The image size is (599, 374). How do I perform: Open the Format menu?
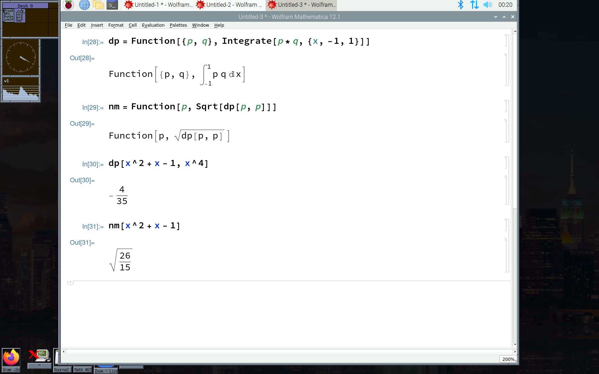[x=116, y=25]
